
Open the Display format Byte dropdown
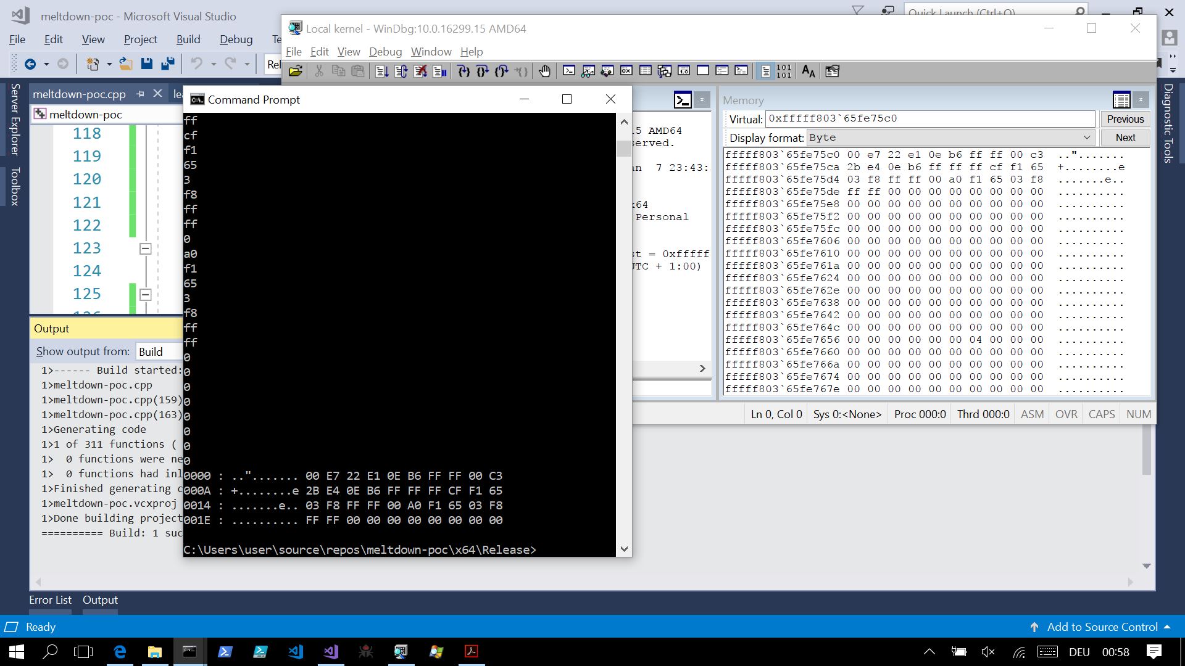[1087, 138]
